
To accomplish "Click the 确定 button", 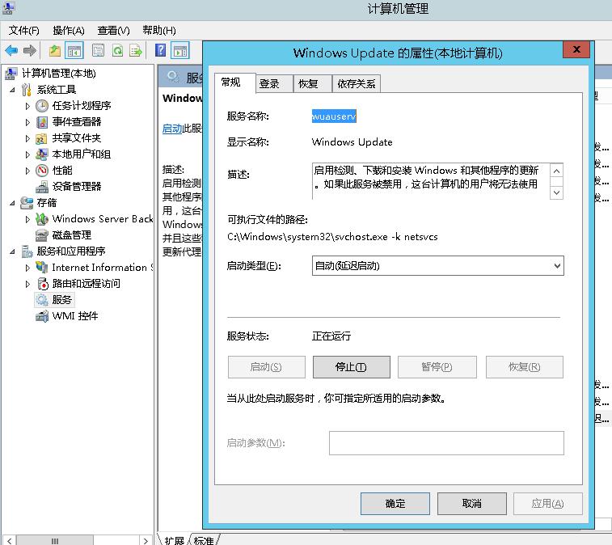I will tap(395, 503).
